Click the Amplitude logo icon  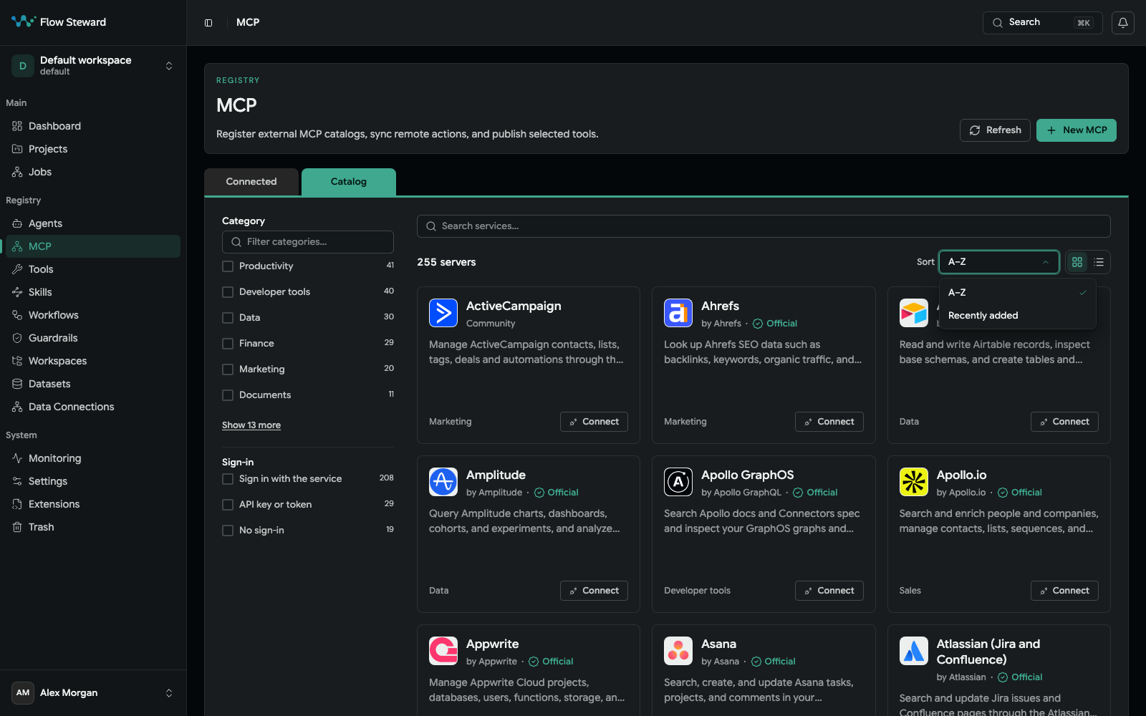(443, 482)
